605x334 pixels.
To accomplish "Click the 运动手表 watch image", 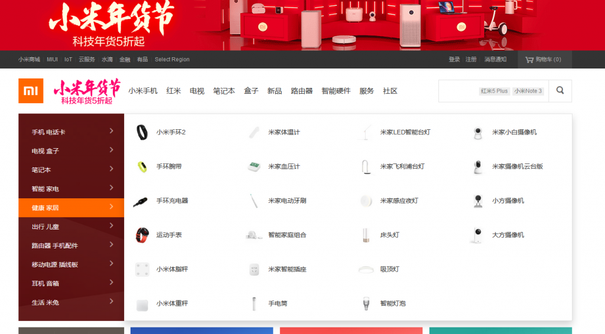I will point(142,235).
